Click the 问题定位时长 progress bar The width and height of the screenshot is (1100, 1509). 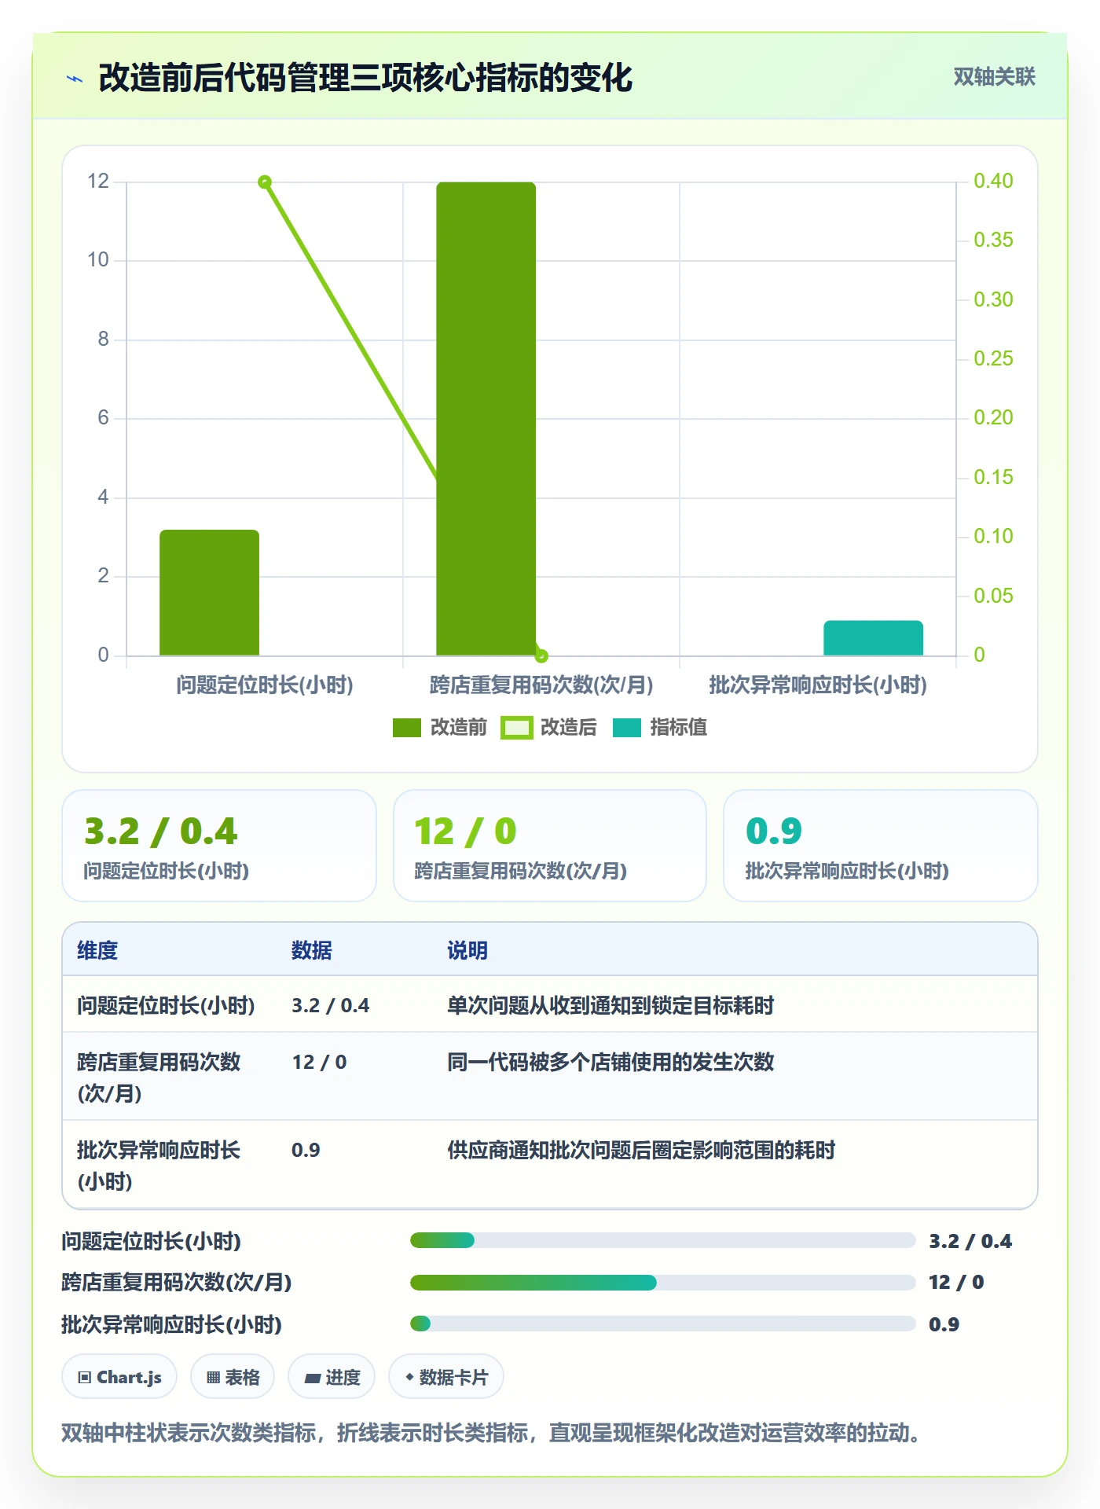pos(663,1240)
